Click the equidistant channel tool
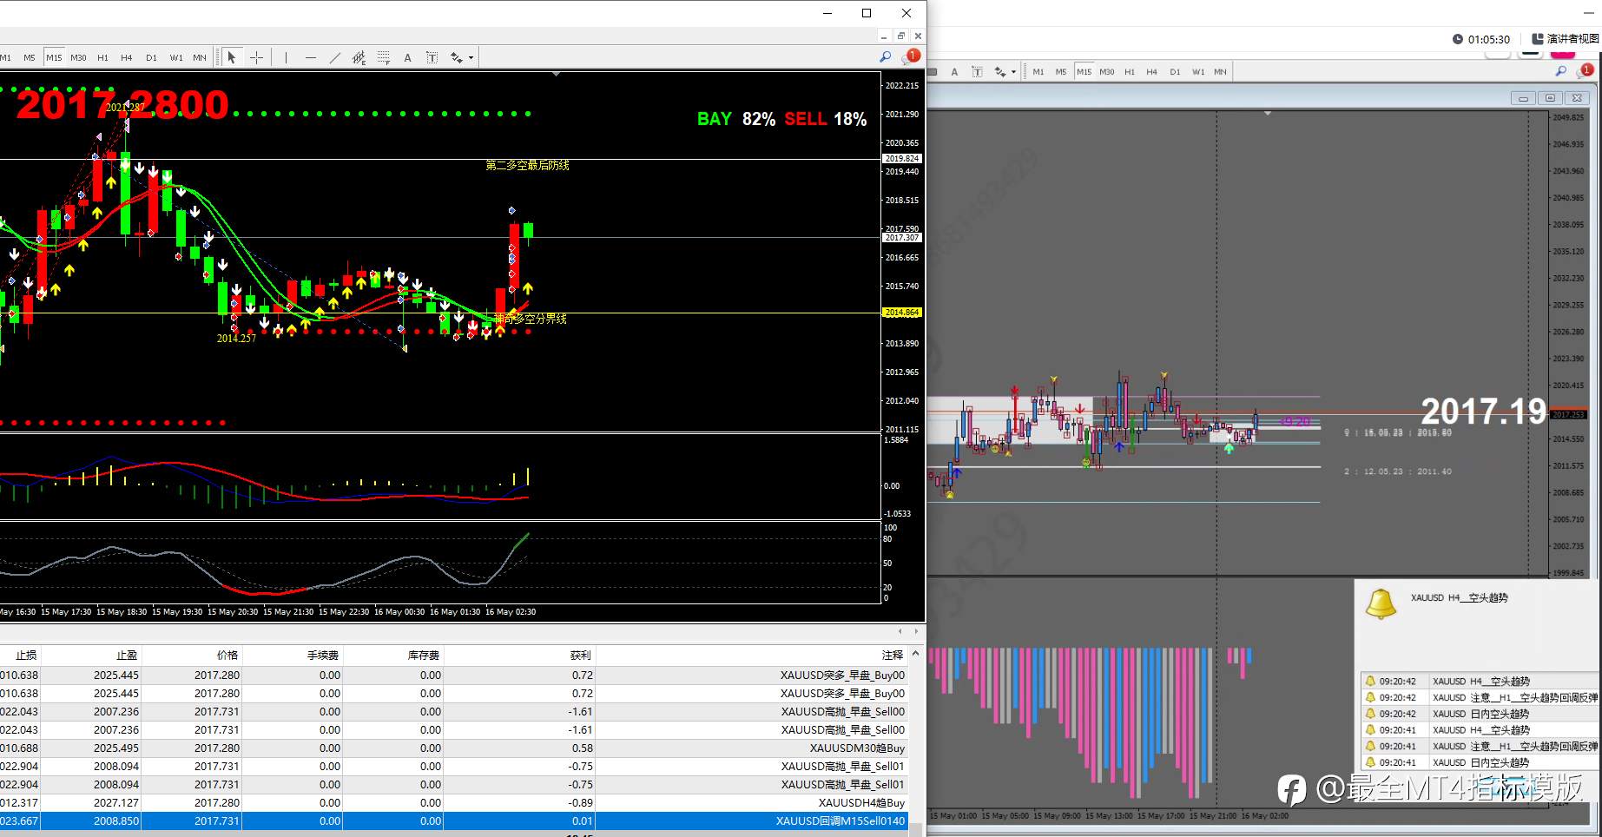Screen dimensions: 1602x837 point(359,57)
